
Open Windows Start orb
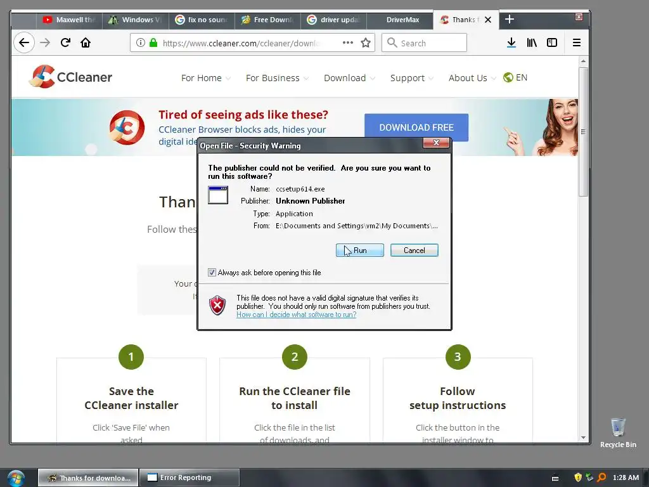[16, 478]
